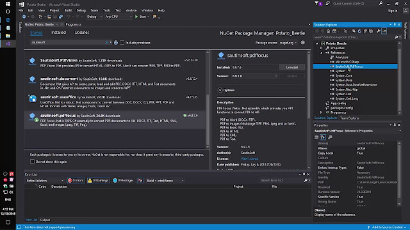The height and width of the screenshot is (230, 410).
Task: Click Property Pages wrench icon in Properties panel
Action: (x=330, y=137)
